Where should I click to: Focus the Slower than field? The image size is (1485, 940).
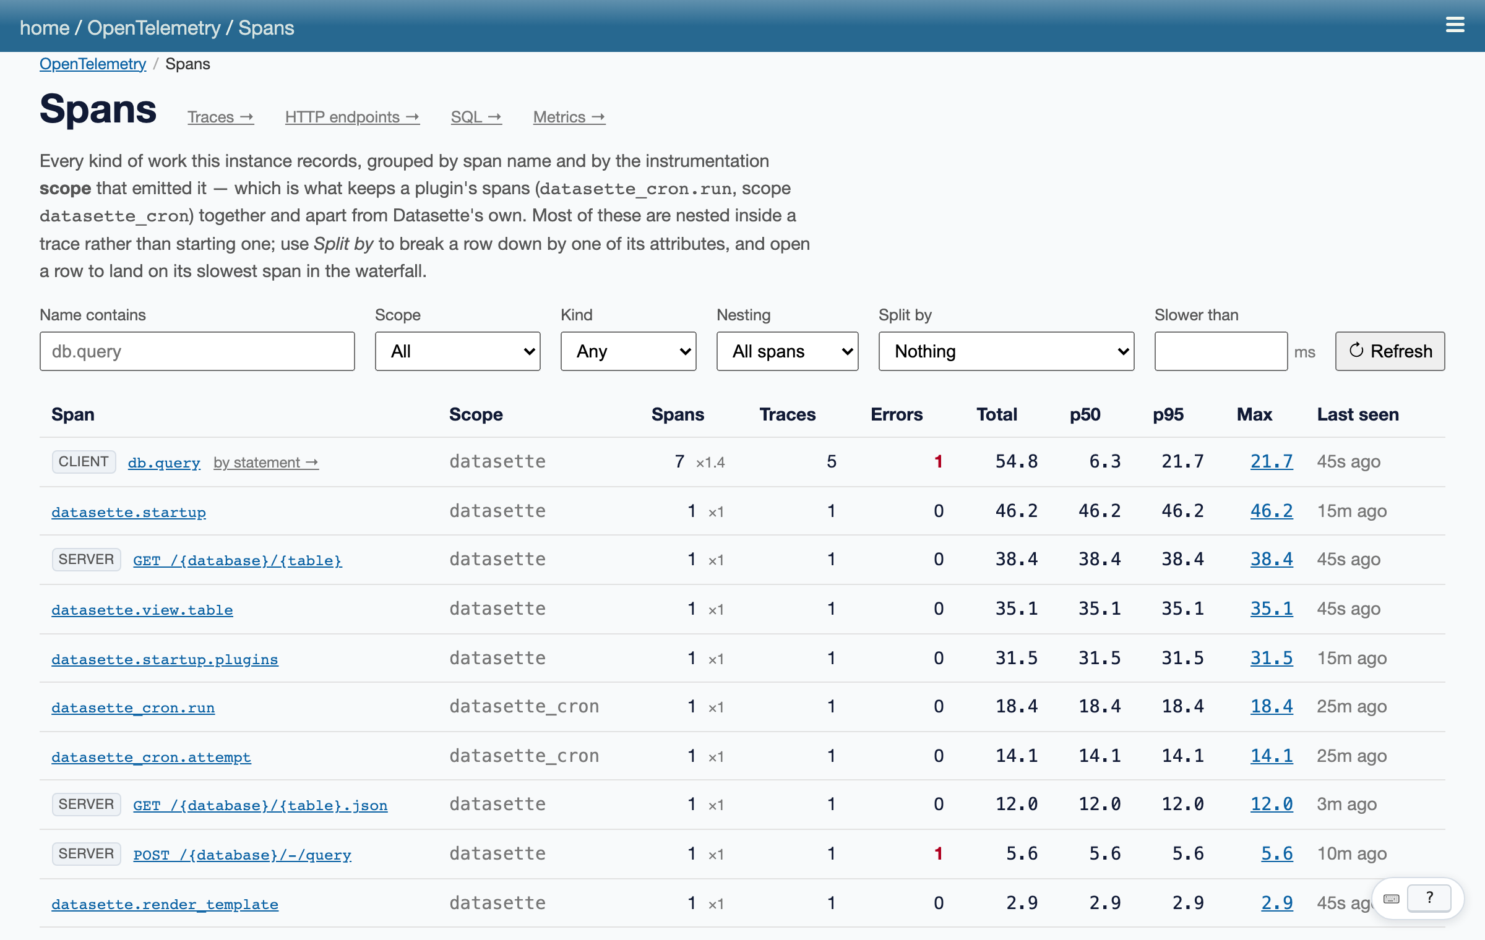(1221, 351)
